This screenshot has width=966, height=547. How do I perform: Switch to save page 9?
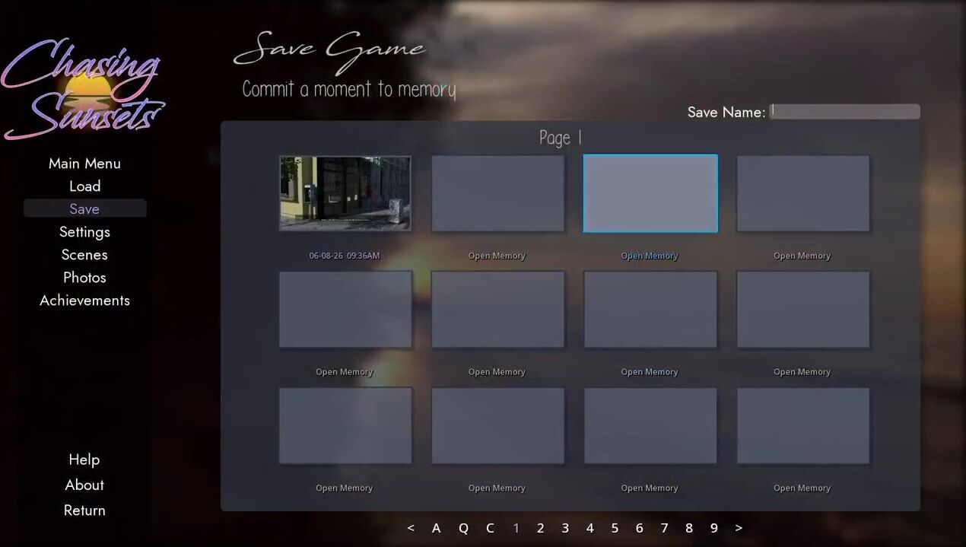pos(713,528)
